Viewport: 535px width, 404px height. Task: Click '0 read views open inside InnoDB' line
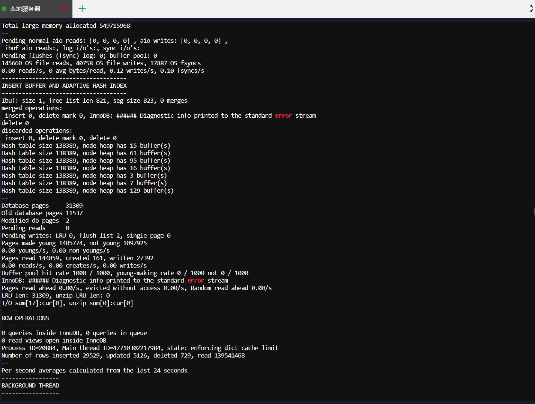54,340
